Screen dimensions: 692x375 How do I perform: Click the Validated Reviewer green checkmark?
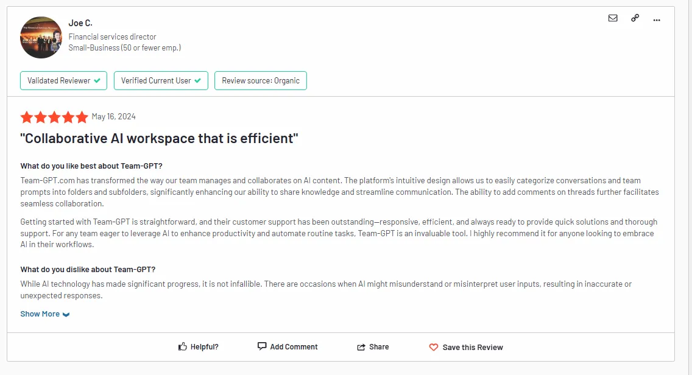click(x=97, y=81)
